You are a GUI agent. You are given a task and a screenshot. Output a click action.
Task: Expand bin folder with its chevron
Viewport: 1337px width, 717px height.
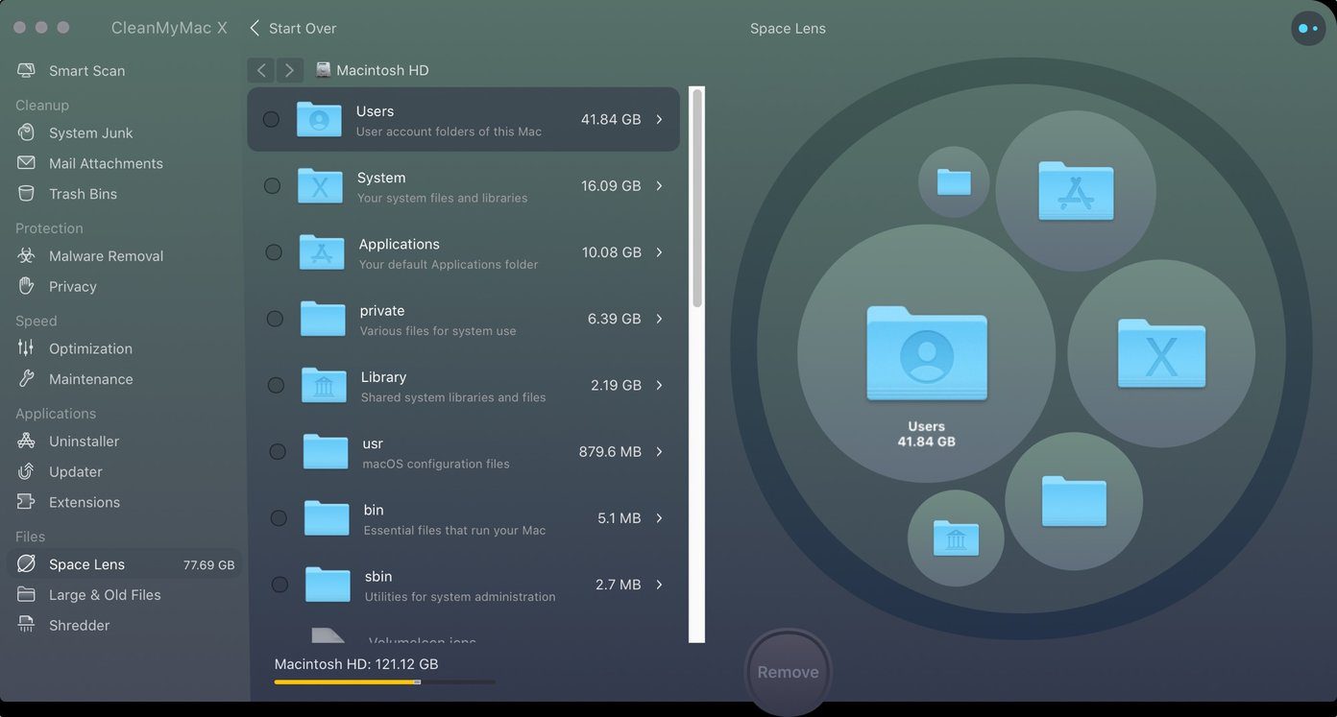(x=660, y=517)
